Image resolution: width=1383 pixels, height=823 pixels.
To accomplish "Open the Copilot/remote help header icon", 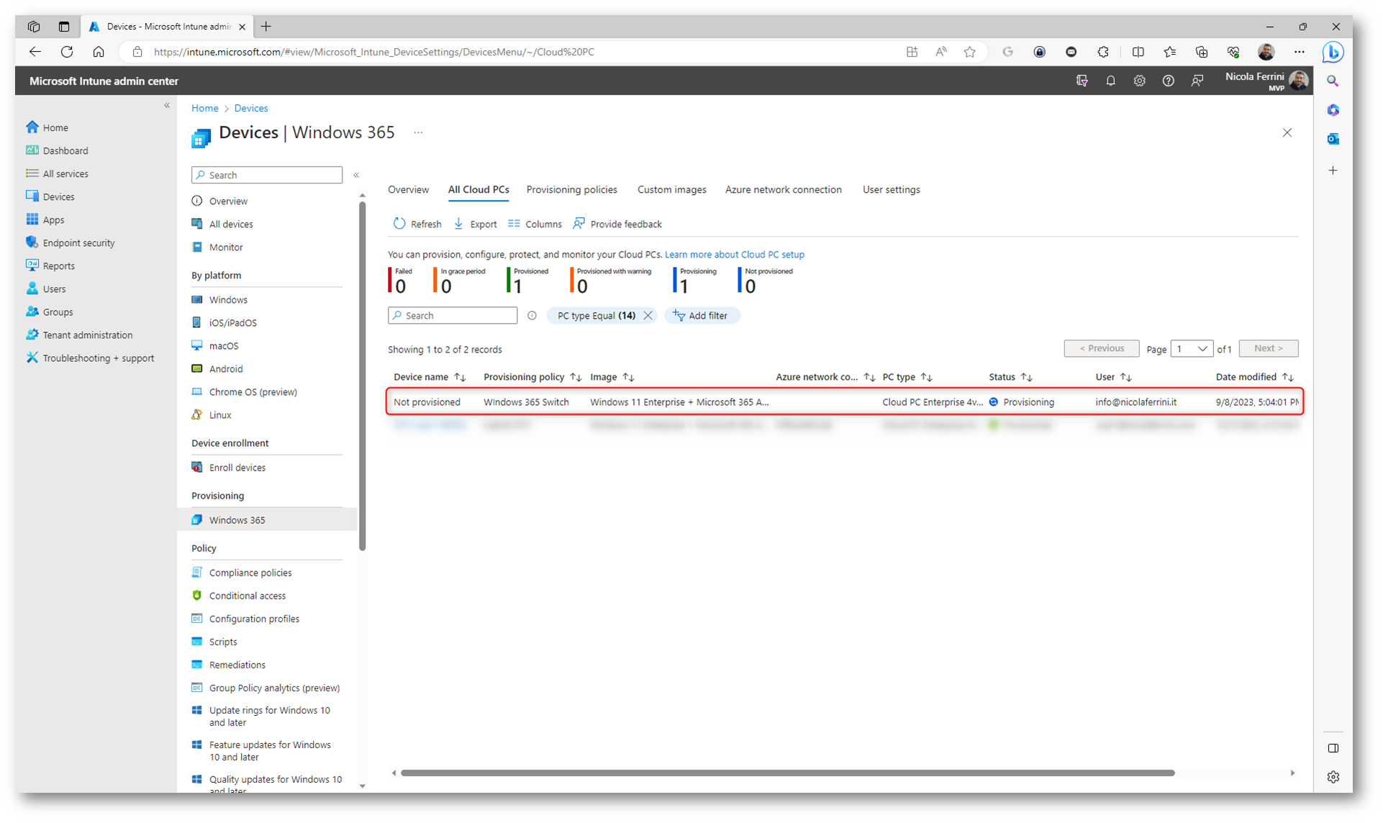I will tap(1082, 81).
